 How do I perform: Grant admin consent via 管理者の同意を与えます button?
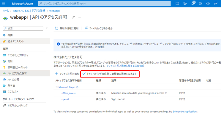(x=110, y=74)
